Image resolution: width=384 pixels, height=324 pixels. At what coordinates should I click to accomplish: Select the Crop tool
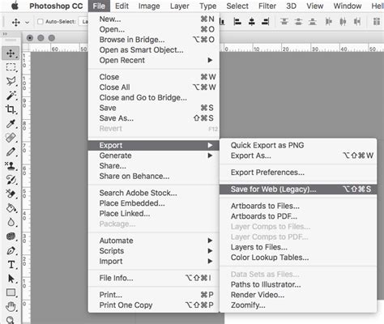(11, 109)
